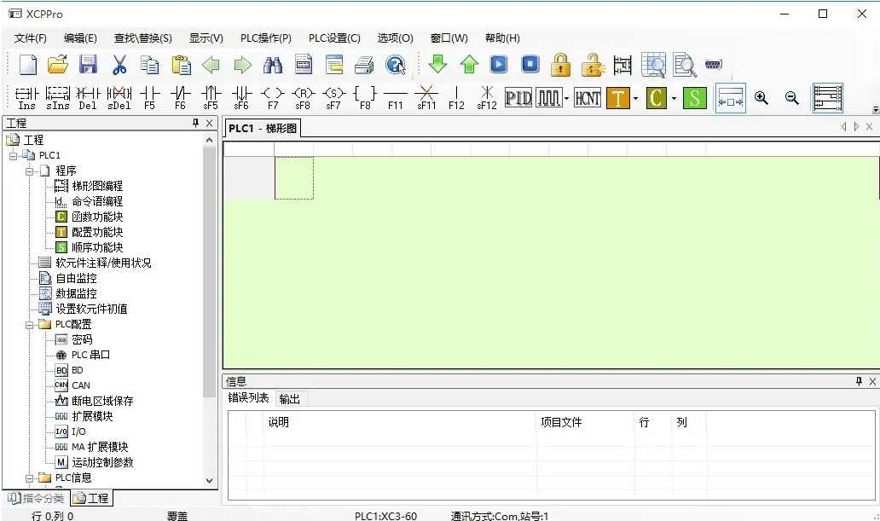Collapse the 程序 program tree node

click(27, 170)
